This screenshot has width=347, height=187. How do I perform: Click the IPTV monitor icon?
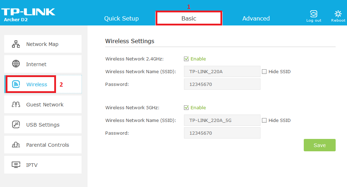(16, 165)
